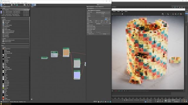Image resolution: width=188 pixels, height=105 pixels.
Task: Click the Go to Start playback button
Action: click(x=155, y=100)
